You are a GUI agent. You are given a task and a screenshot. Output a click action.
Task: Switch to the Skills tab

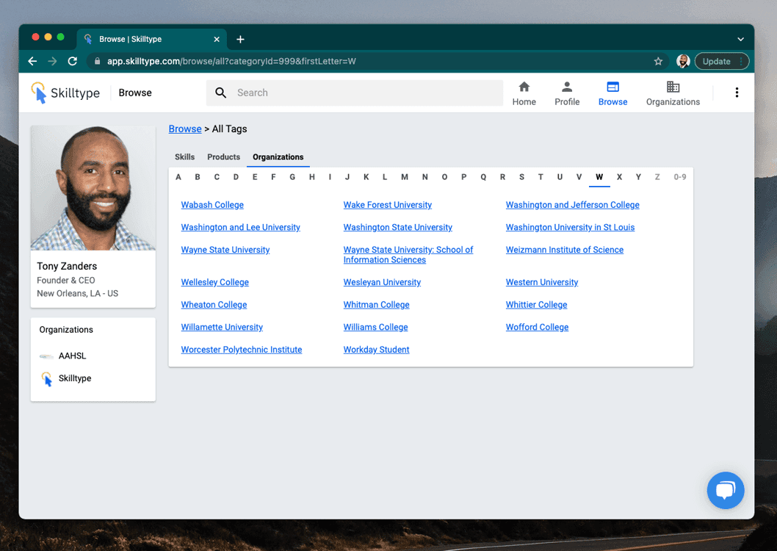click(x=184, y=157)
